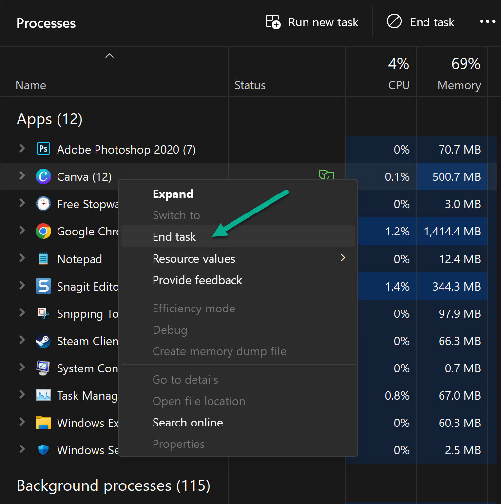Expand the Task Manager row chevron
The width and height of the screenshot is (501, 504).
tap(22, 395)
